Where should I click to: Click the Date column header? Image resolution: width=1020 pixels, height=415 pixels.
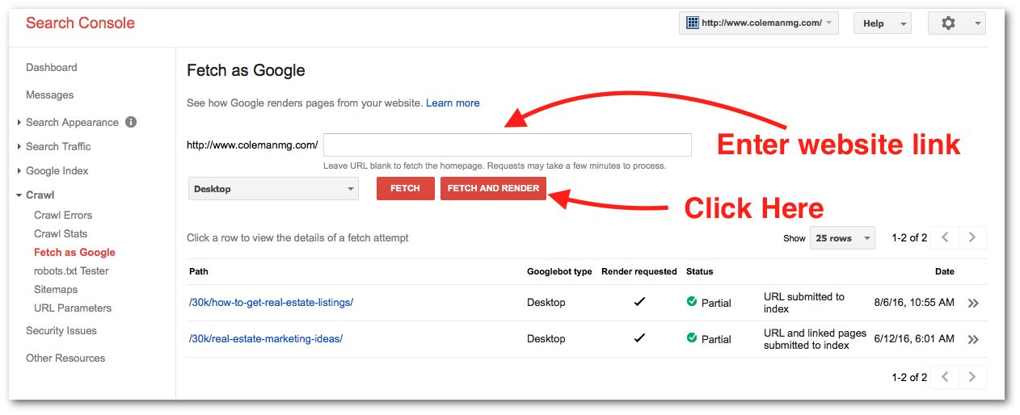coord(945,271)
